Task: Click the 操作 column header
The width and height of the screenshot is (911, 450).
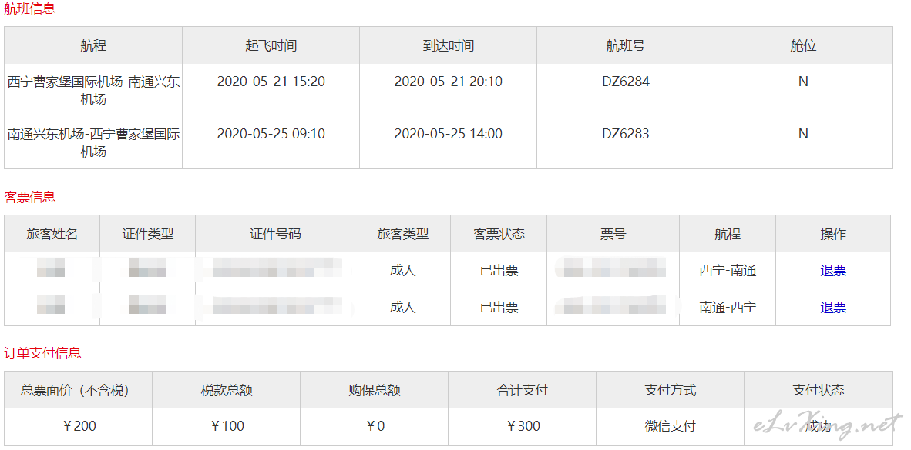Action: click(833, 235)
